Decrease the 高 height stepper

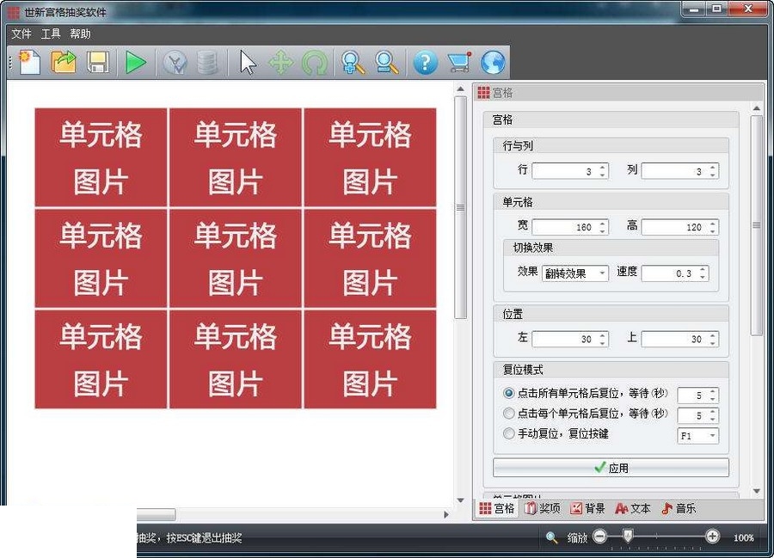pos(713,230)
